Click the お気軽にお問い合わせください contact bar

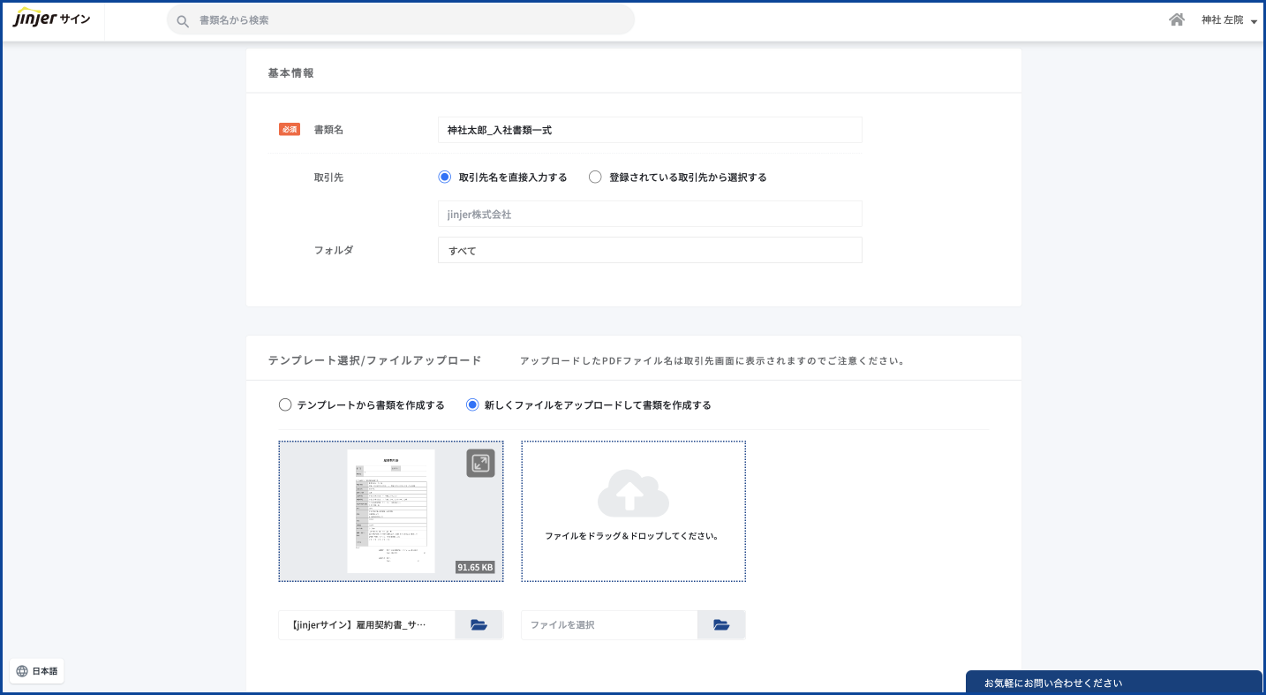[1112, 683]
